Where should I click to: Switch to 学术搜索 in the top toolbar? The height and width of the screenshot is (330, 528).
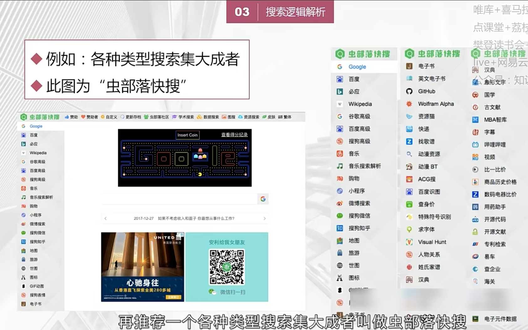(183, 117)
